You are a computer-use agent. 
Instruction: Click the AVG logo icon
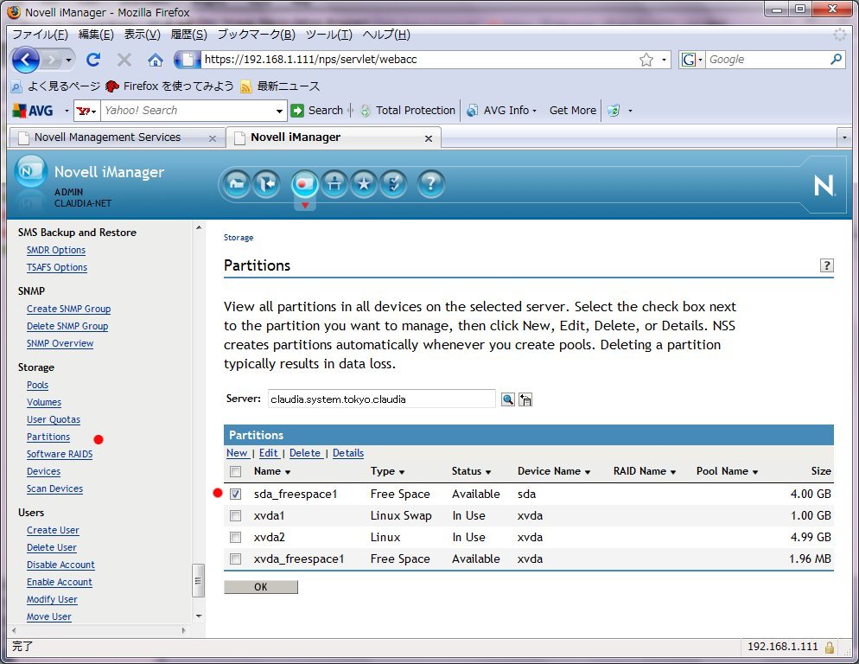[x=33, y=111]
